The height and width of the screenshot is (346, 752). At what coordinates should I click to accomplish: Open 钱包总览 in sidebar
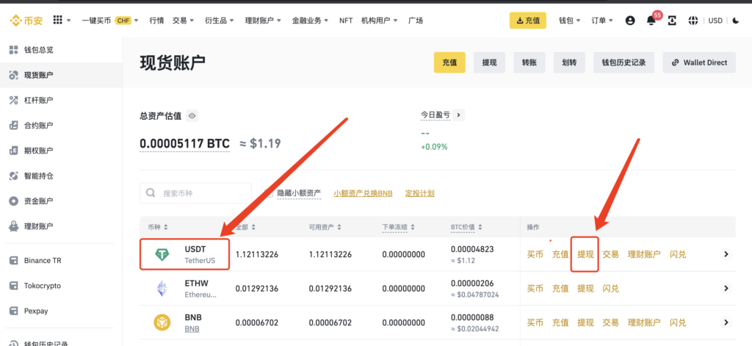click(x=61, y=50)
